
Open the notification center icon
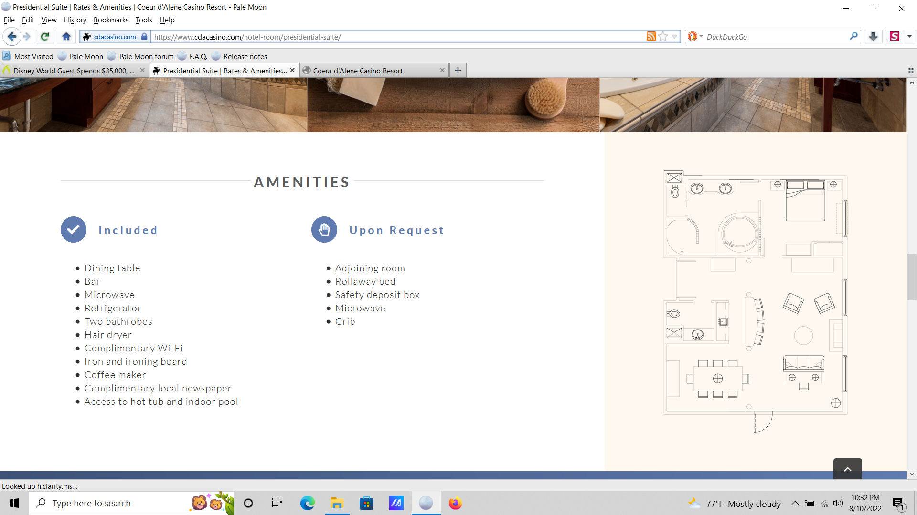(x=899, y=504)
